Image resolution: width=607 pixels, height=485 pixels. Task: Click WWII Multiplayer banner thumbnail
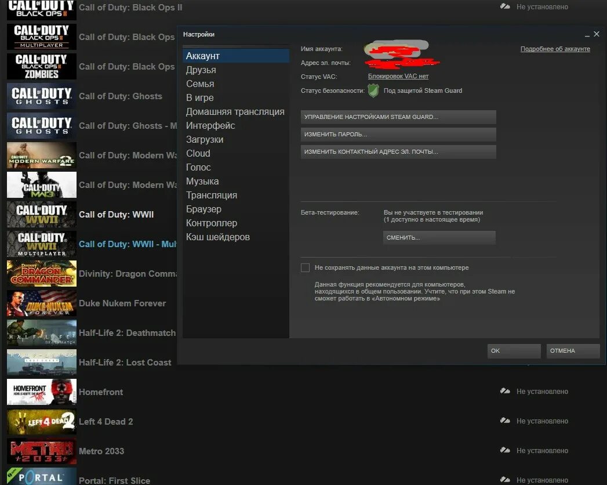[x=42, y=244]
